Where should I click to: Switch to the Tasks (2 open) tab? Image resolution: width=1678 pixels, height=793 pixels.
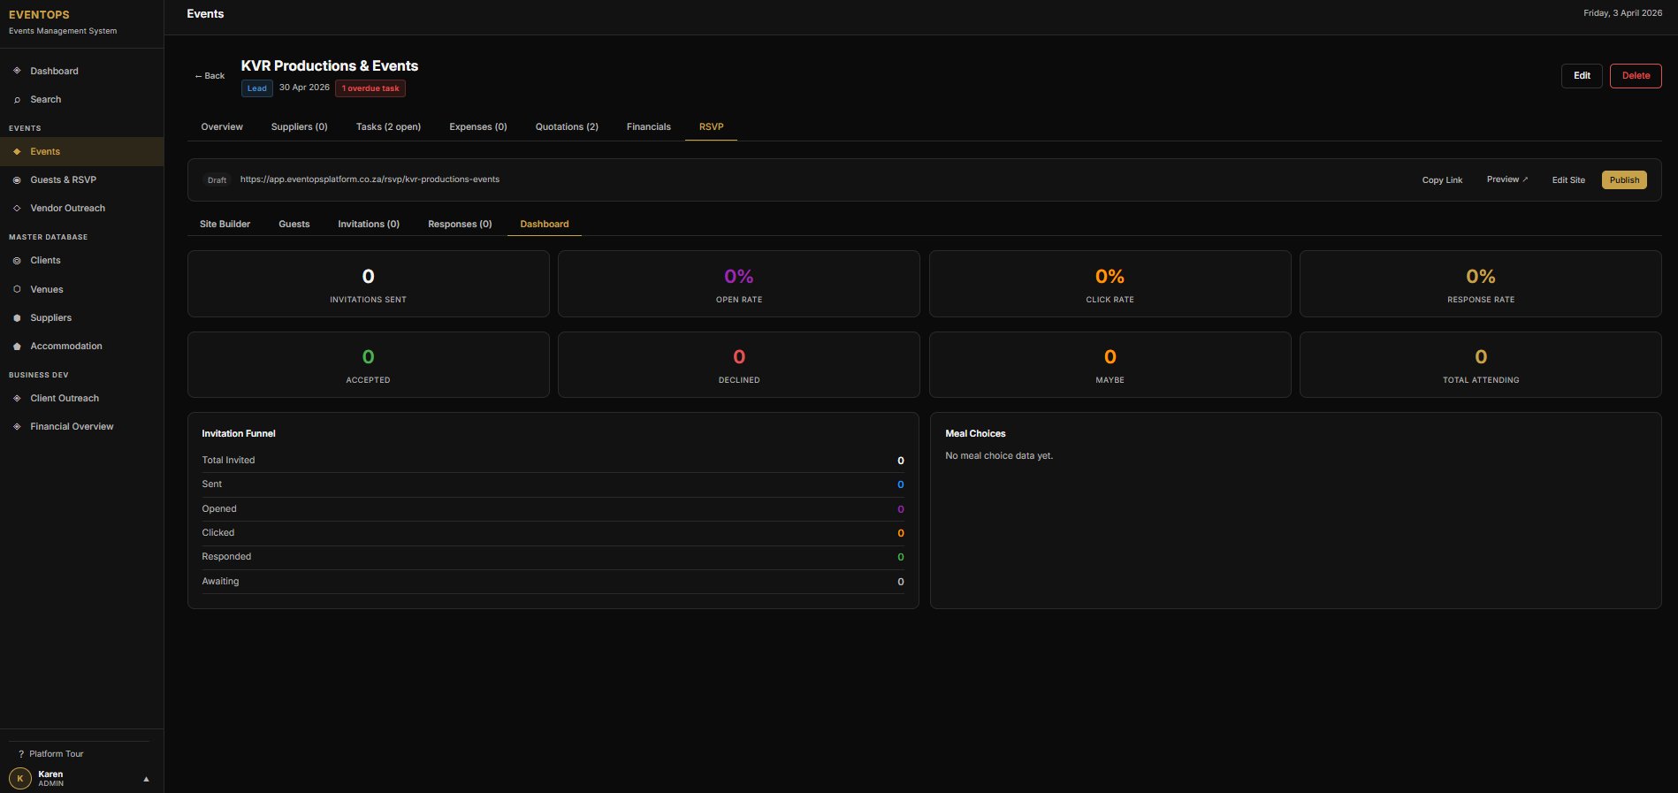(x=388, y=127)
